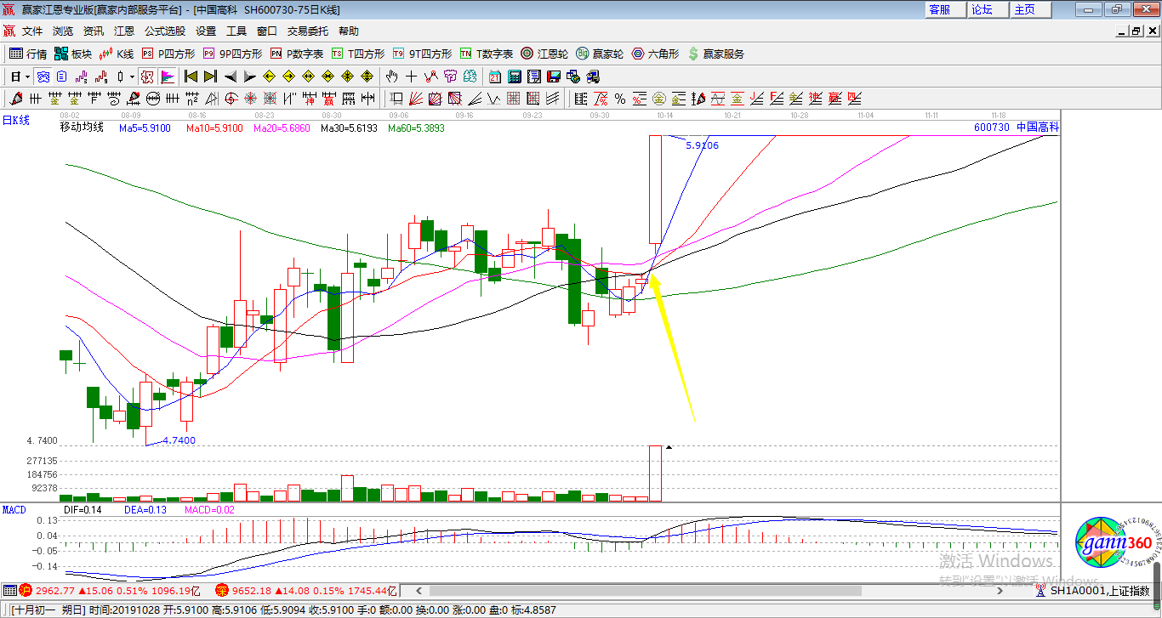Click the Ma10=5.9100 indicator label
Image resolution: width=1162 pixels, height=618 pixels.
pos(214,128)
